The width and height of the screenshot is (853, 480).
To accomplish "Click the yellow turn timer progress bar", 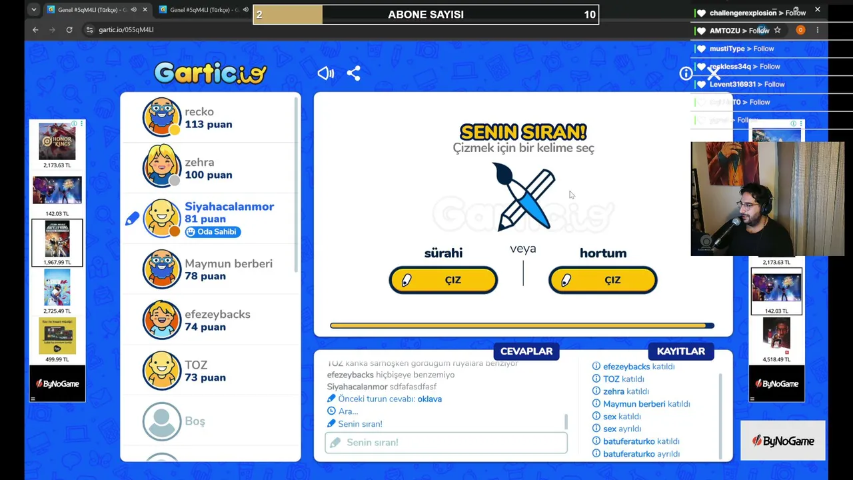I will point(522,326).
